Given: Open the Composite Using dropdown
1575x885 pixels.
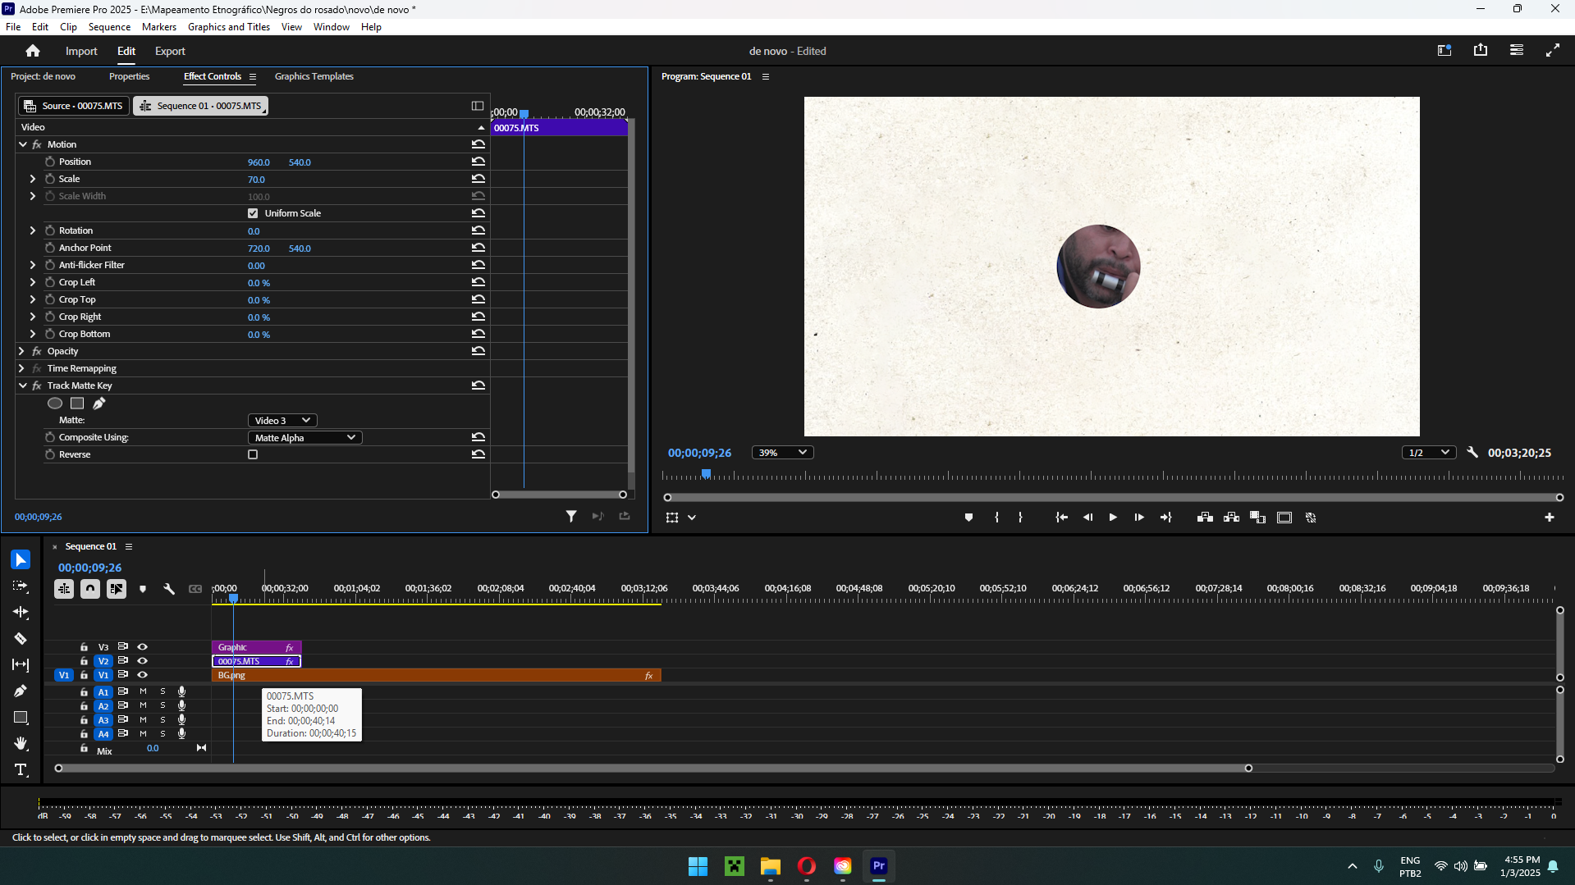Looking at the screenshot, I should coord(304,437).
